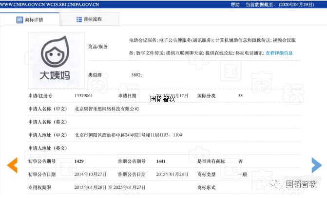Click the 商标流程 list icon
Image resolution: width=327 pixels, height=198 pixels.
(79, 19)
